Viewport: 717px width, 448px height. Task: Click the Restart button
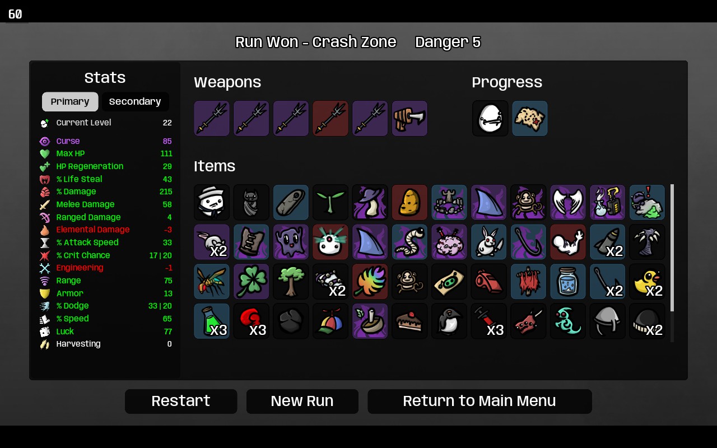click(181, 402)
